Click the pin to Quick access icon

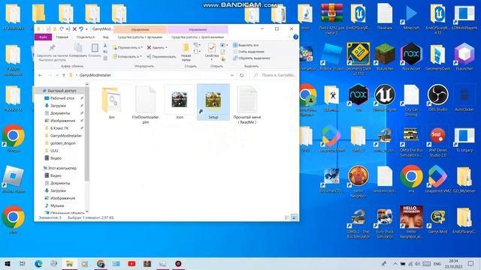pos(52,48)
